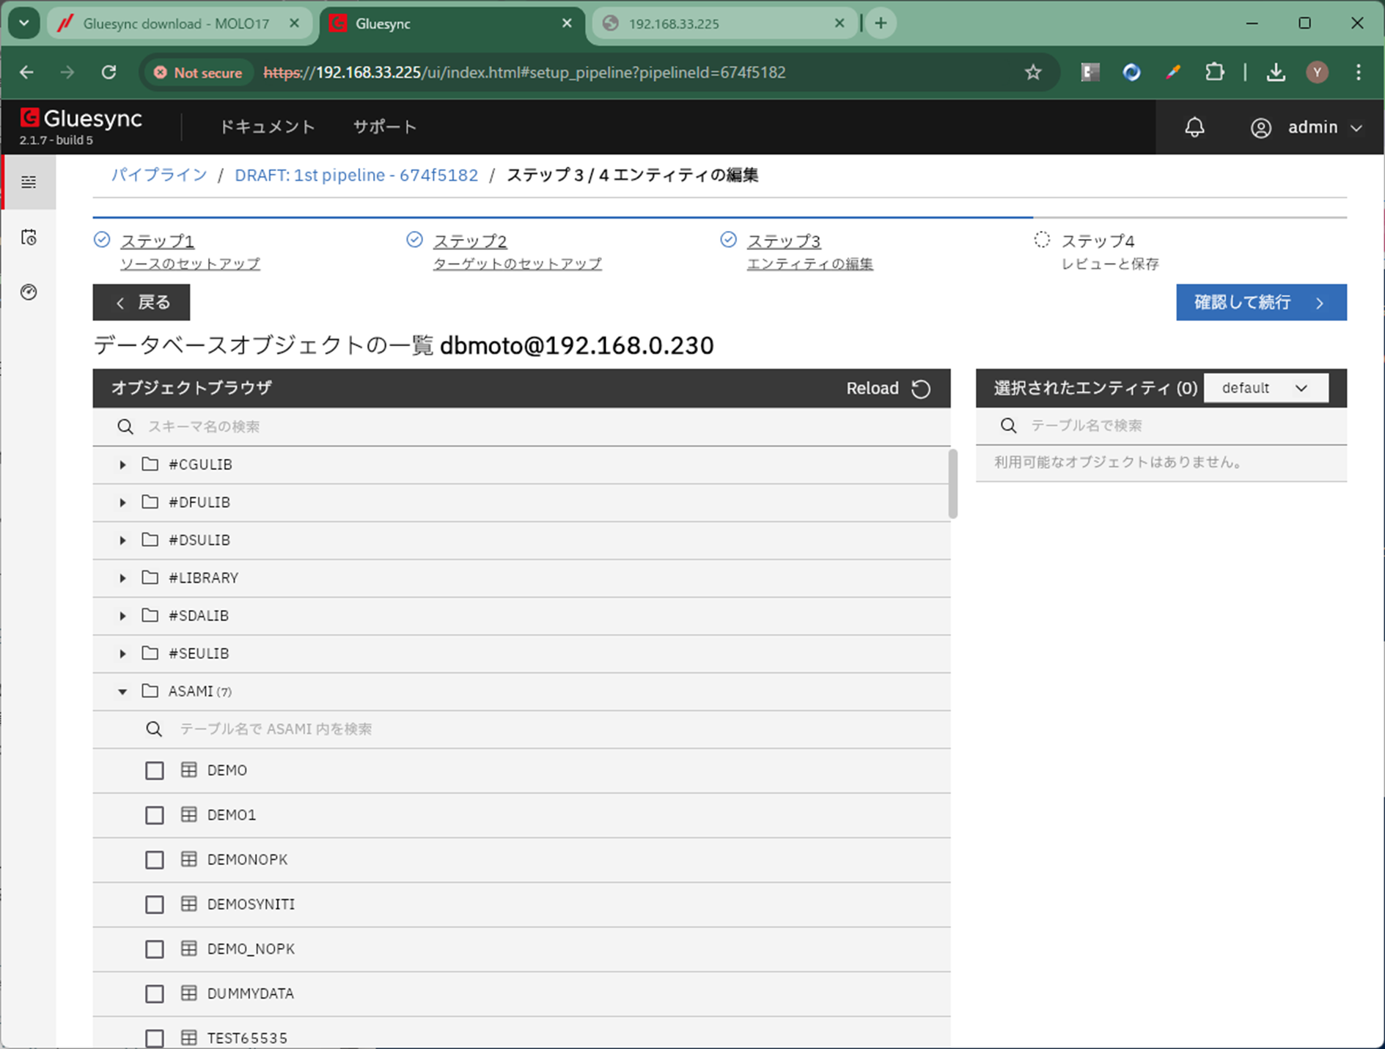1385x1049 pixels.
Task: Expand the #LIBRARY schema folder
Action: [x=122, y=578]
